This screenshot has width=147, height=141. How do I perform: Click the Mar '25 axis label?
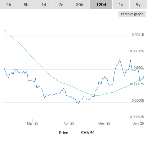coord(33,123)
